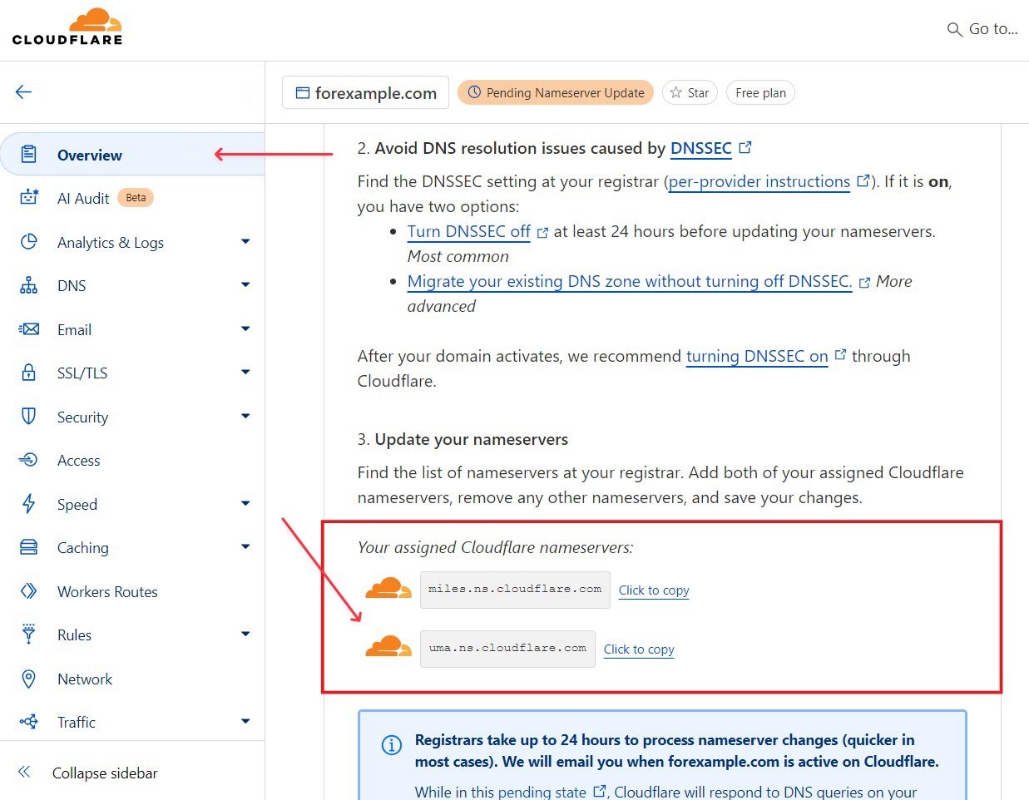Expand the Caching submenu
1029x800 pixels.
245,547
